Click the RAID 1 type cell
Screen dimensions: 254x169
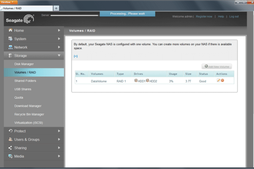pos(121,81)
